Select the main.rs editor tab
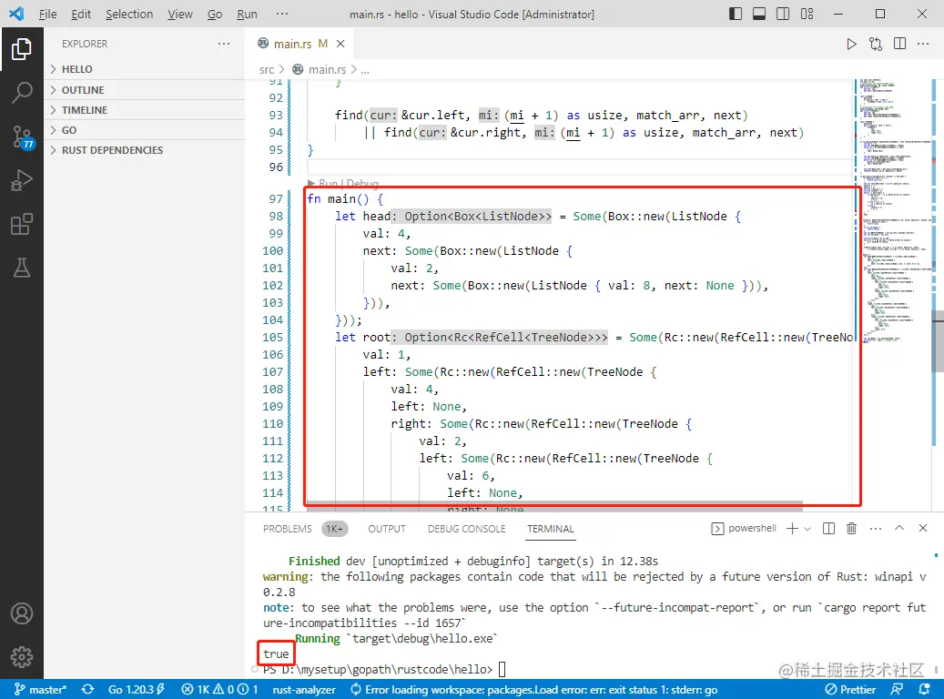 [x=299, y=44]
